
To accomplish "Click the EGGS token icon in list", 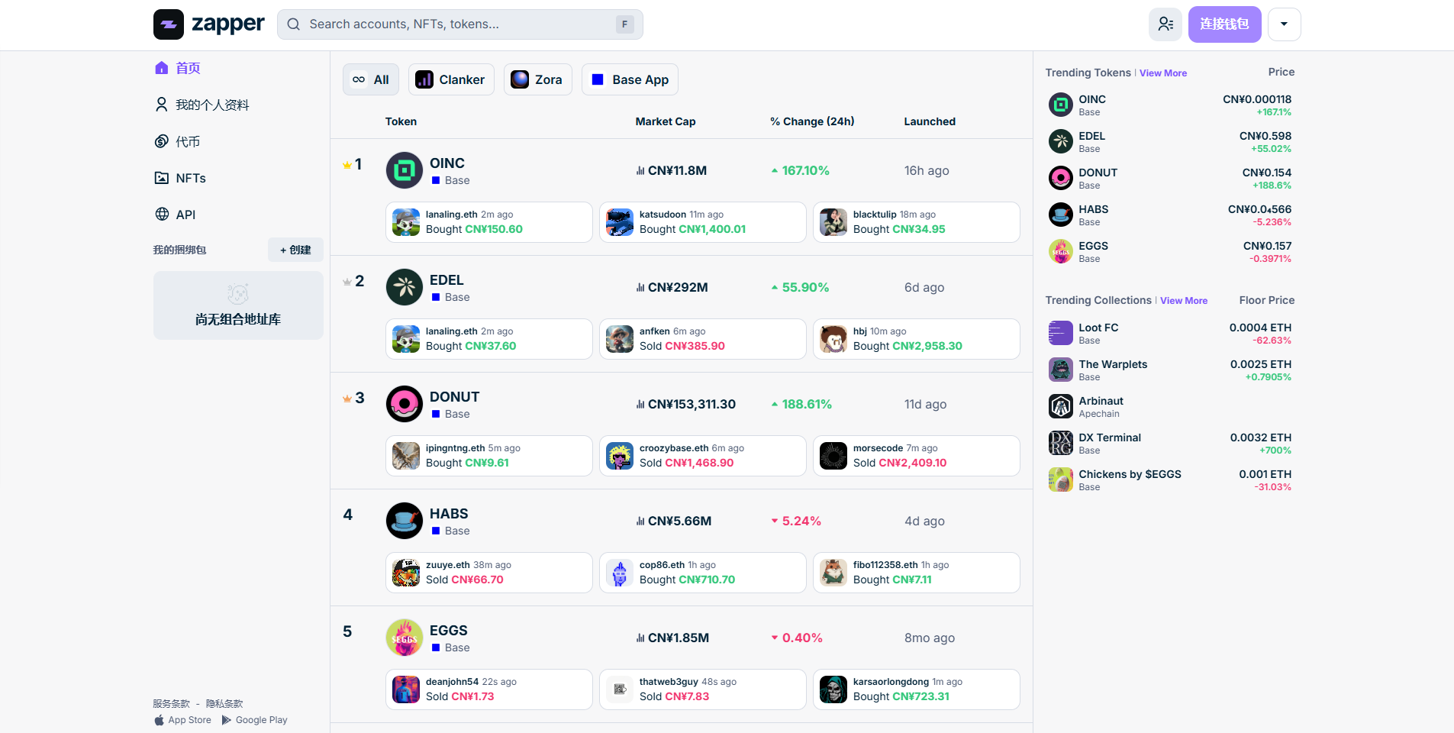I will click(404, 638).
